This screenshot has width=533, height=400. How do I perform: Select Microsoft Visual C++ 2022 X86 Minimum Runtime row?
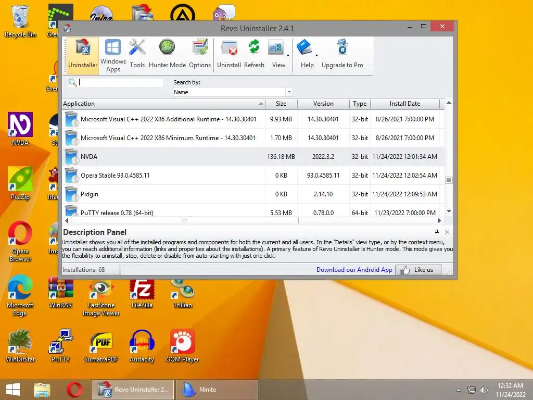click(x=253, y=137)
